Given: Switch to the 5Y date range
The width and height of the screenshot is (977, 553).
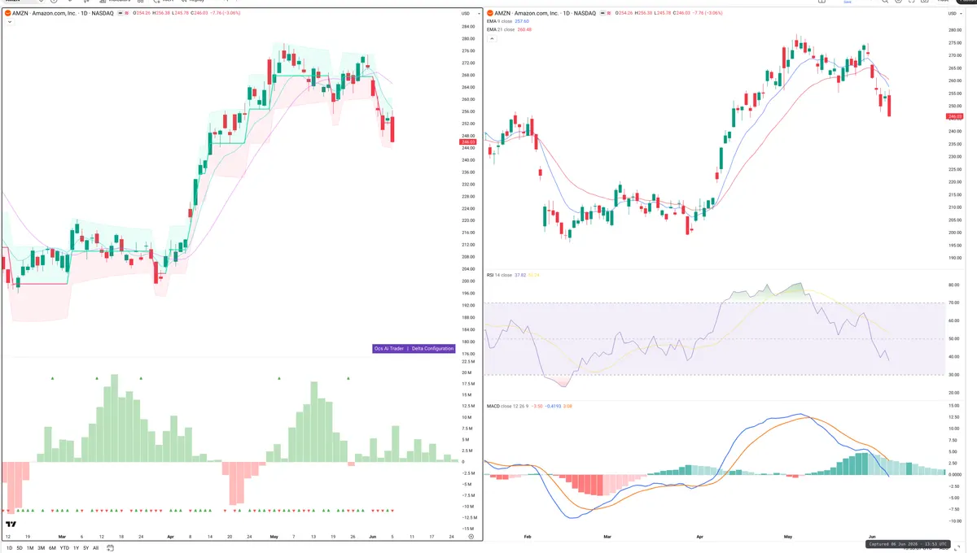Looking at the screenshot, I should click(x=85, y=548).
